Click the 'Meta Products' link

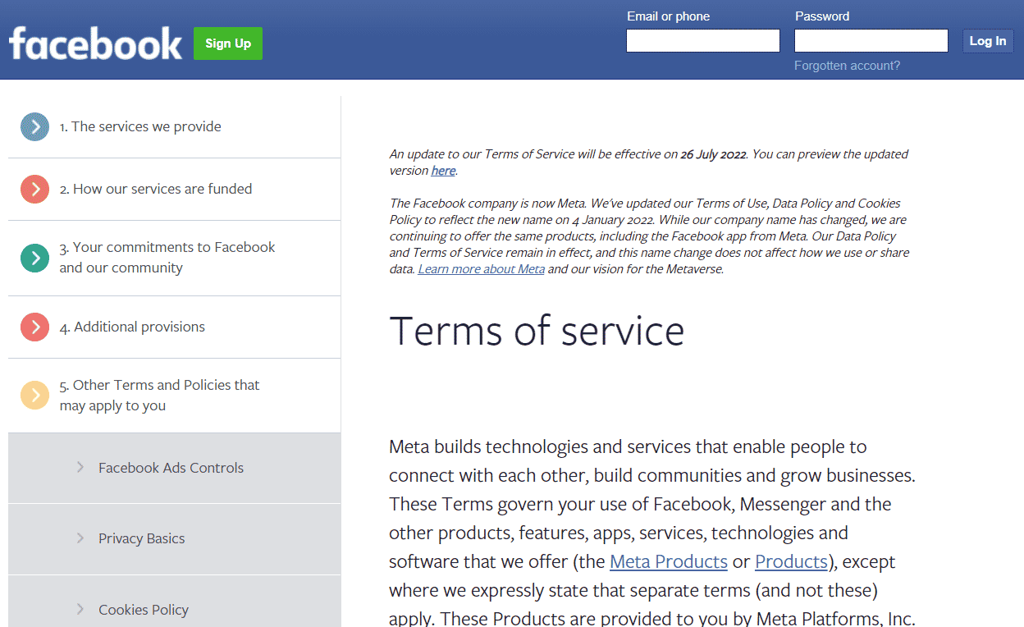pyautogui.click(x=668, y=561)
